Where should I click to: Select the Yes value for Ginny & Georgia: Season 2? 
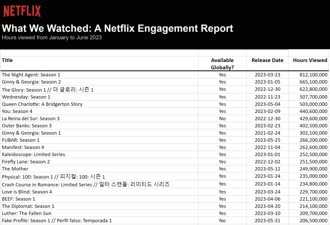pyautogui.click(x=222, y=82)
